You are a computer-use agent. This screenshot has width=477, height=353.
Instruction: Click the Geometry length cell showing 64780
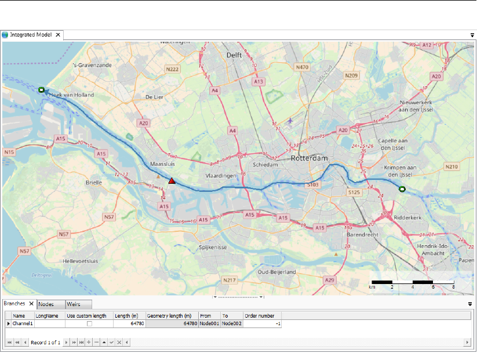tap(172, 323)
